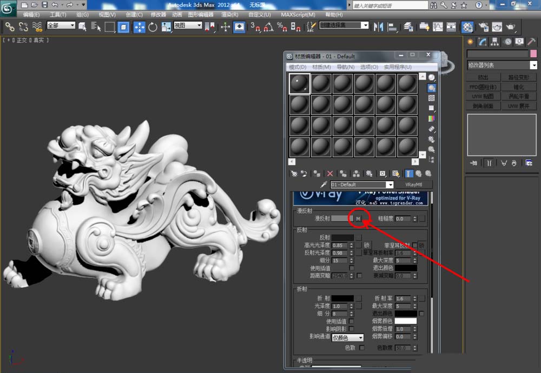541x373 pixels.
Task: Open the 实用程序(U) menu in Material Editor
Action: pos(398,67)
